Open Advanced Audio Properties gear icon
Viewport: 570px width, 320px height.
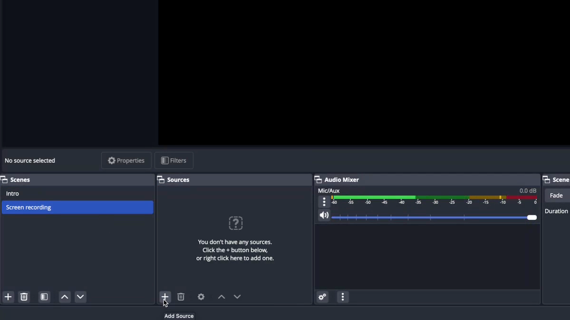coord(322,297)
